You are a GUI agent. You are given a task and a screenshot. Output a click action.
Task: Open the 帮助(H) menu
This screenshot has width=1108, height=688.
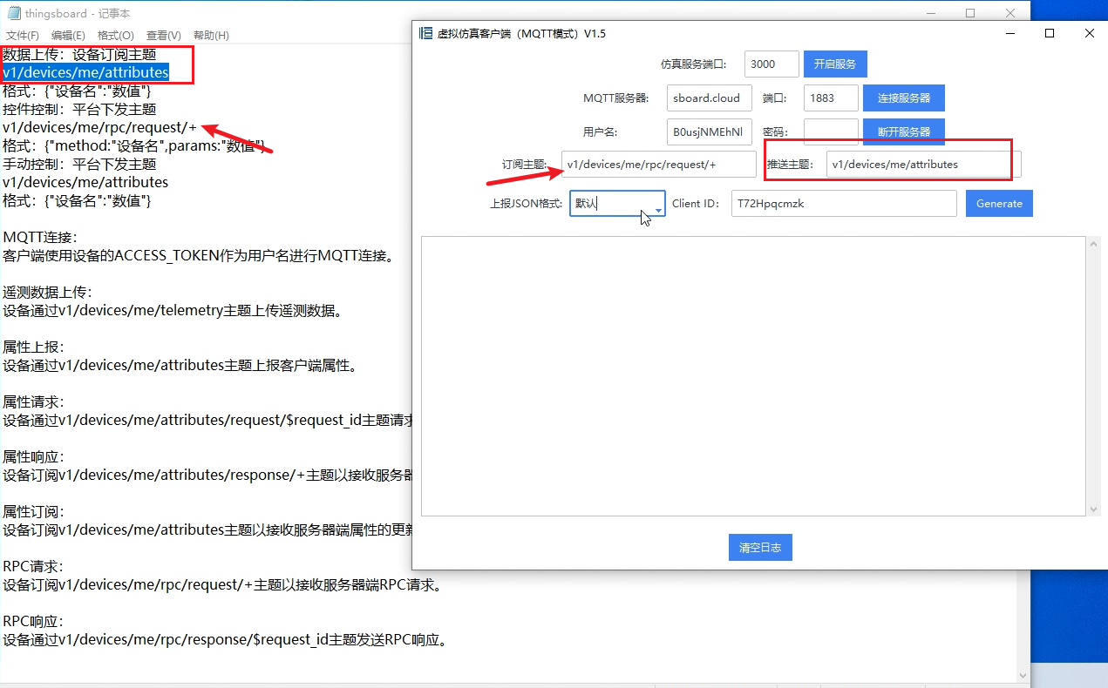211,35
